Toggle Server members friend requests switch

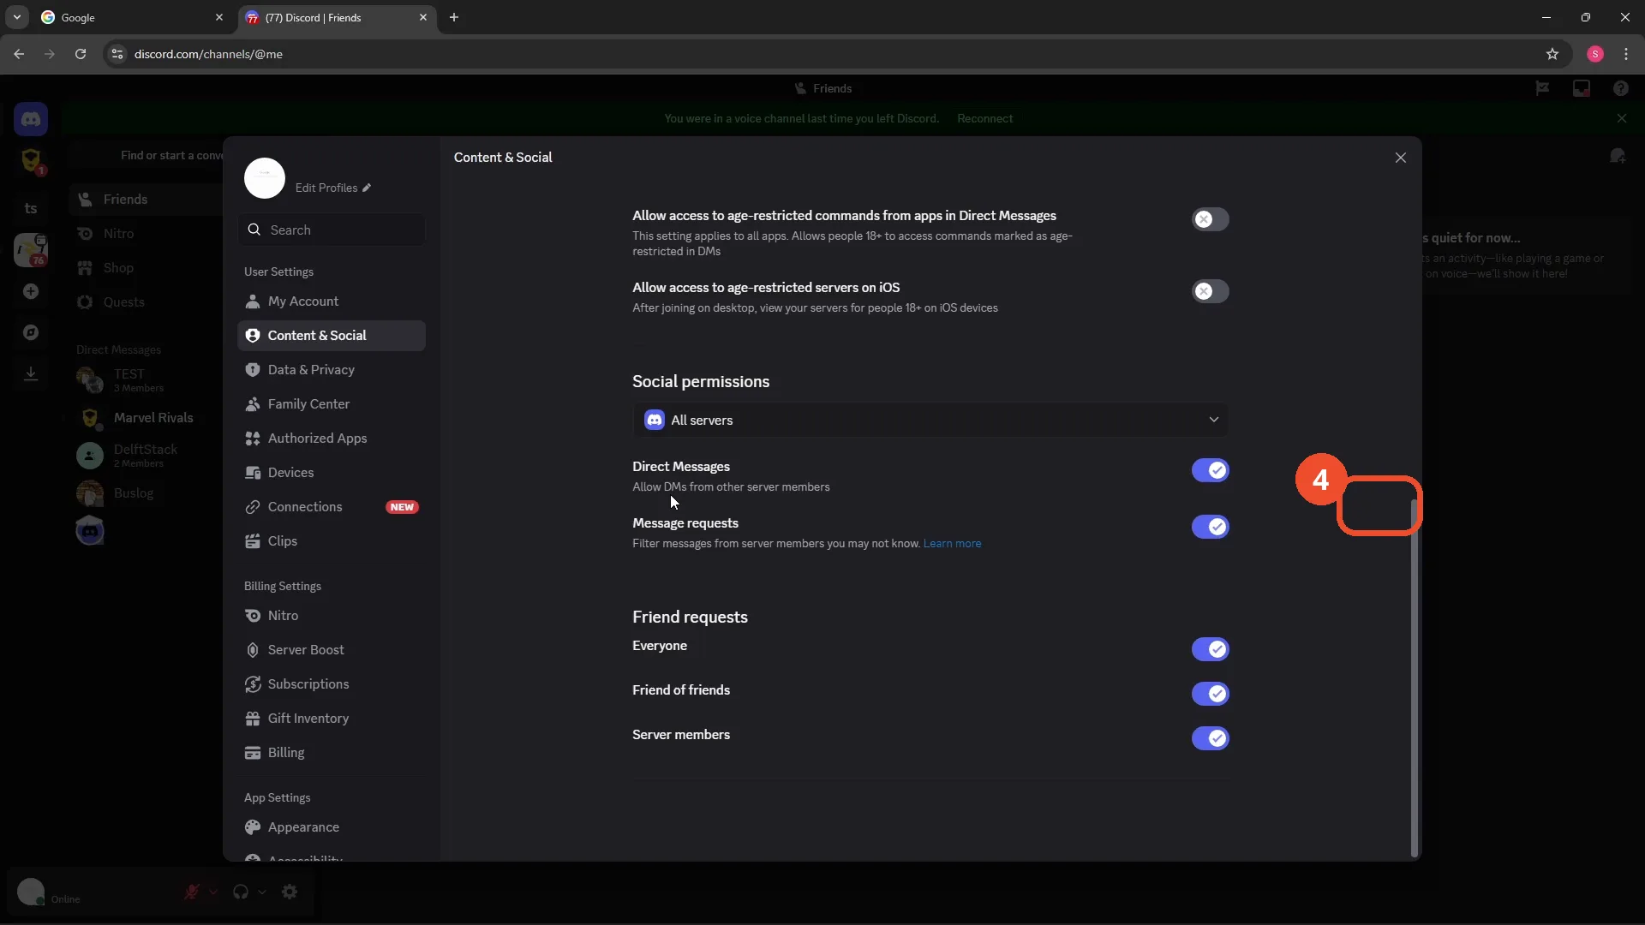(1210, 738)
